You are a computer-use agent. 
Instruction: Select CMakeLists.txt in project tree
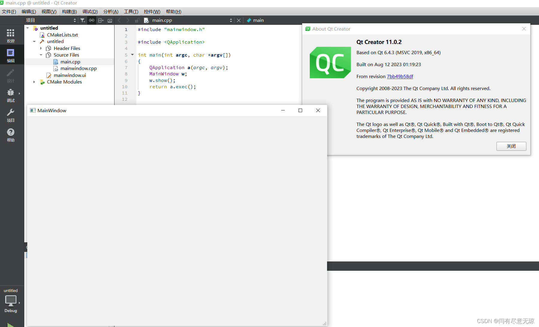[x=62, y=35]
